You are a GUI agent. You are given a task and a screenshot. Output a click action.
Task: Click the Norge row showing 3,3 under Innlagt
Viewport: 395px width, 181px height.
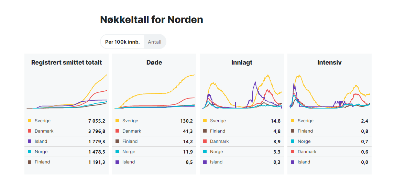coord(242,152)
